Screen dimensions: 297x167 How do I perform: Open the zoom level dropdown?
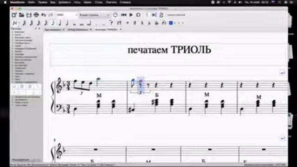point(67,15)
